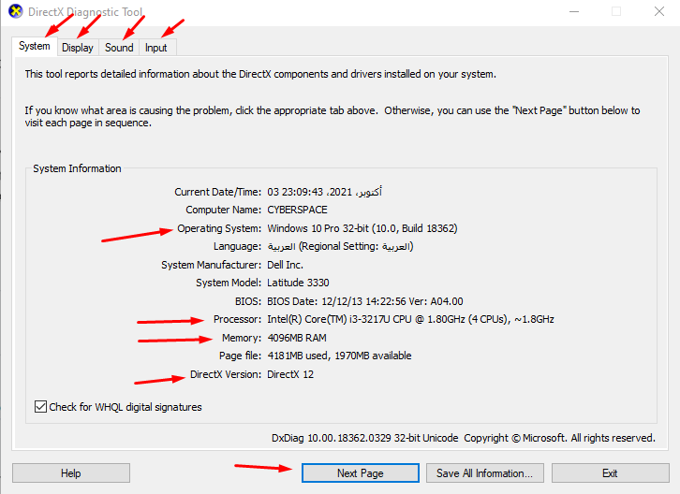
Task: Click the Operating System label
Action: click(x=219, y=228)
